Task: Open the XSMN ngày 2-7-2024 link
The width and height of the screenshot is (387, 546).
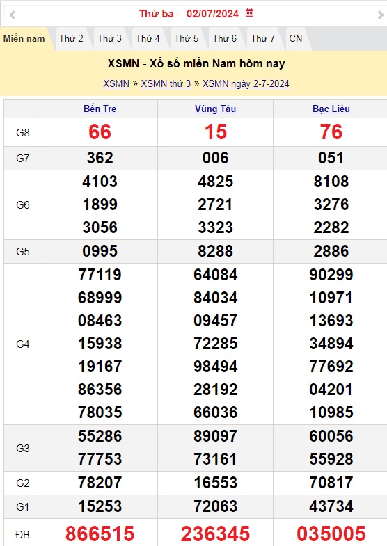Action: [246, 84]
